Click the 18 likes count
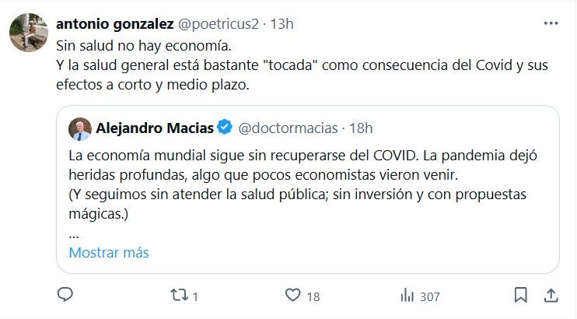577x319 pixels. click(313, 296)
